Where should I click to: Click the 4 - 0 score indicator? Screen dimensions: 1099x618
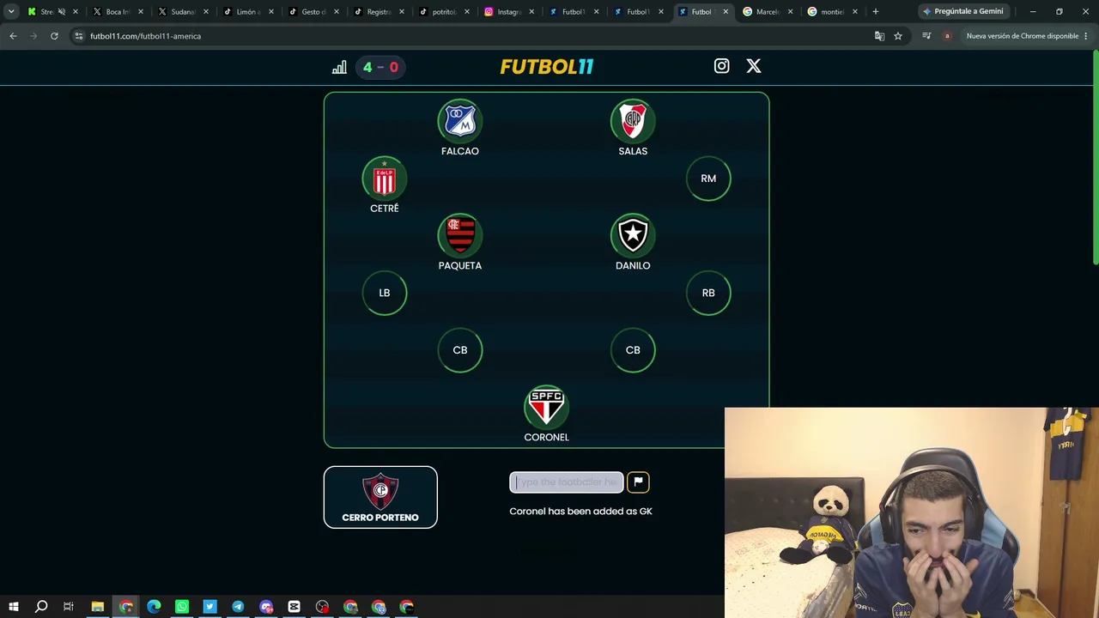(380, 67)
